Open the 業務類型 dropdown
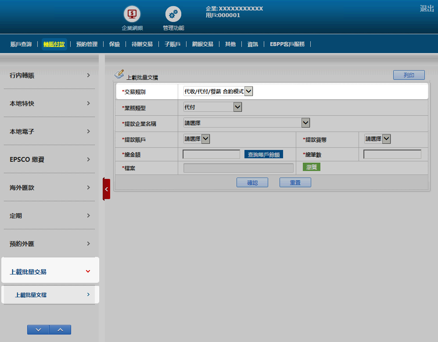The image size is (438, 342). (x=212, y=107)
